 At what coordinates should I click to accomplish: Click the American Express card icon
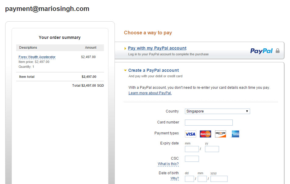pos(235,134)
